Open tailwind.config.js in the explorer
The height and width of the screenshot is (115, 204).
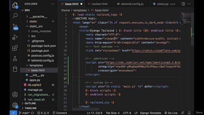click(x=42, y=60)
